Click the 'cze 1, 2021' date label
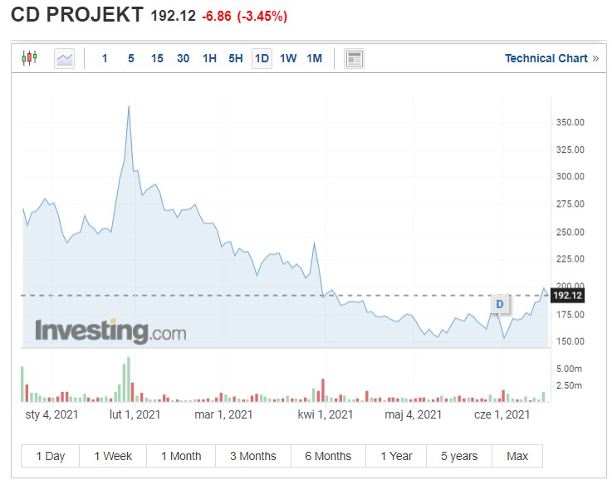Screen dimensions: 612x490 click(x=502, y=414)
